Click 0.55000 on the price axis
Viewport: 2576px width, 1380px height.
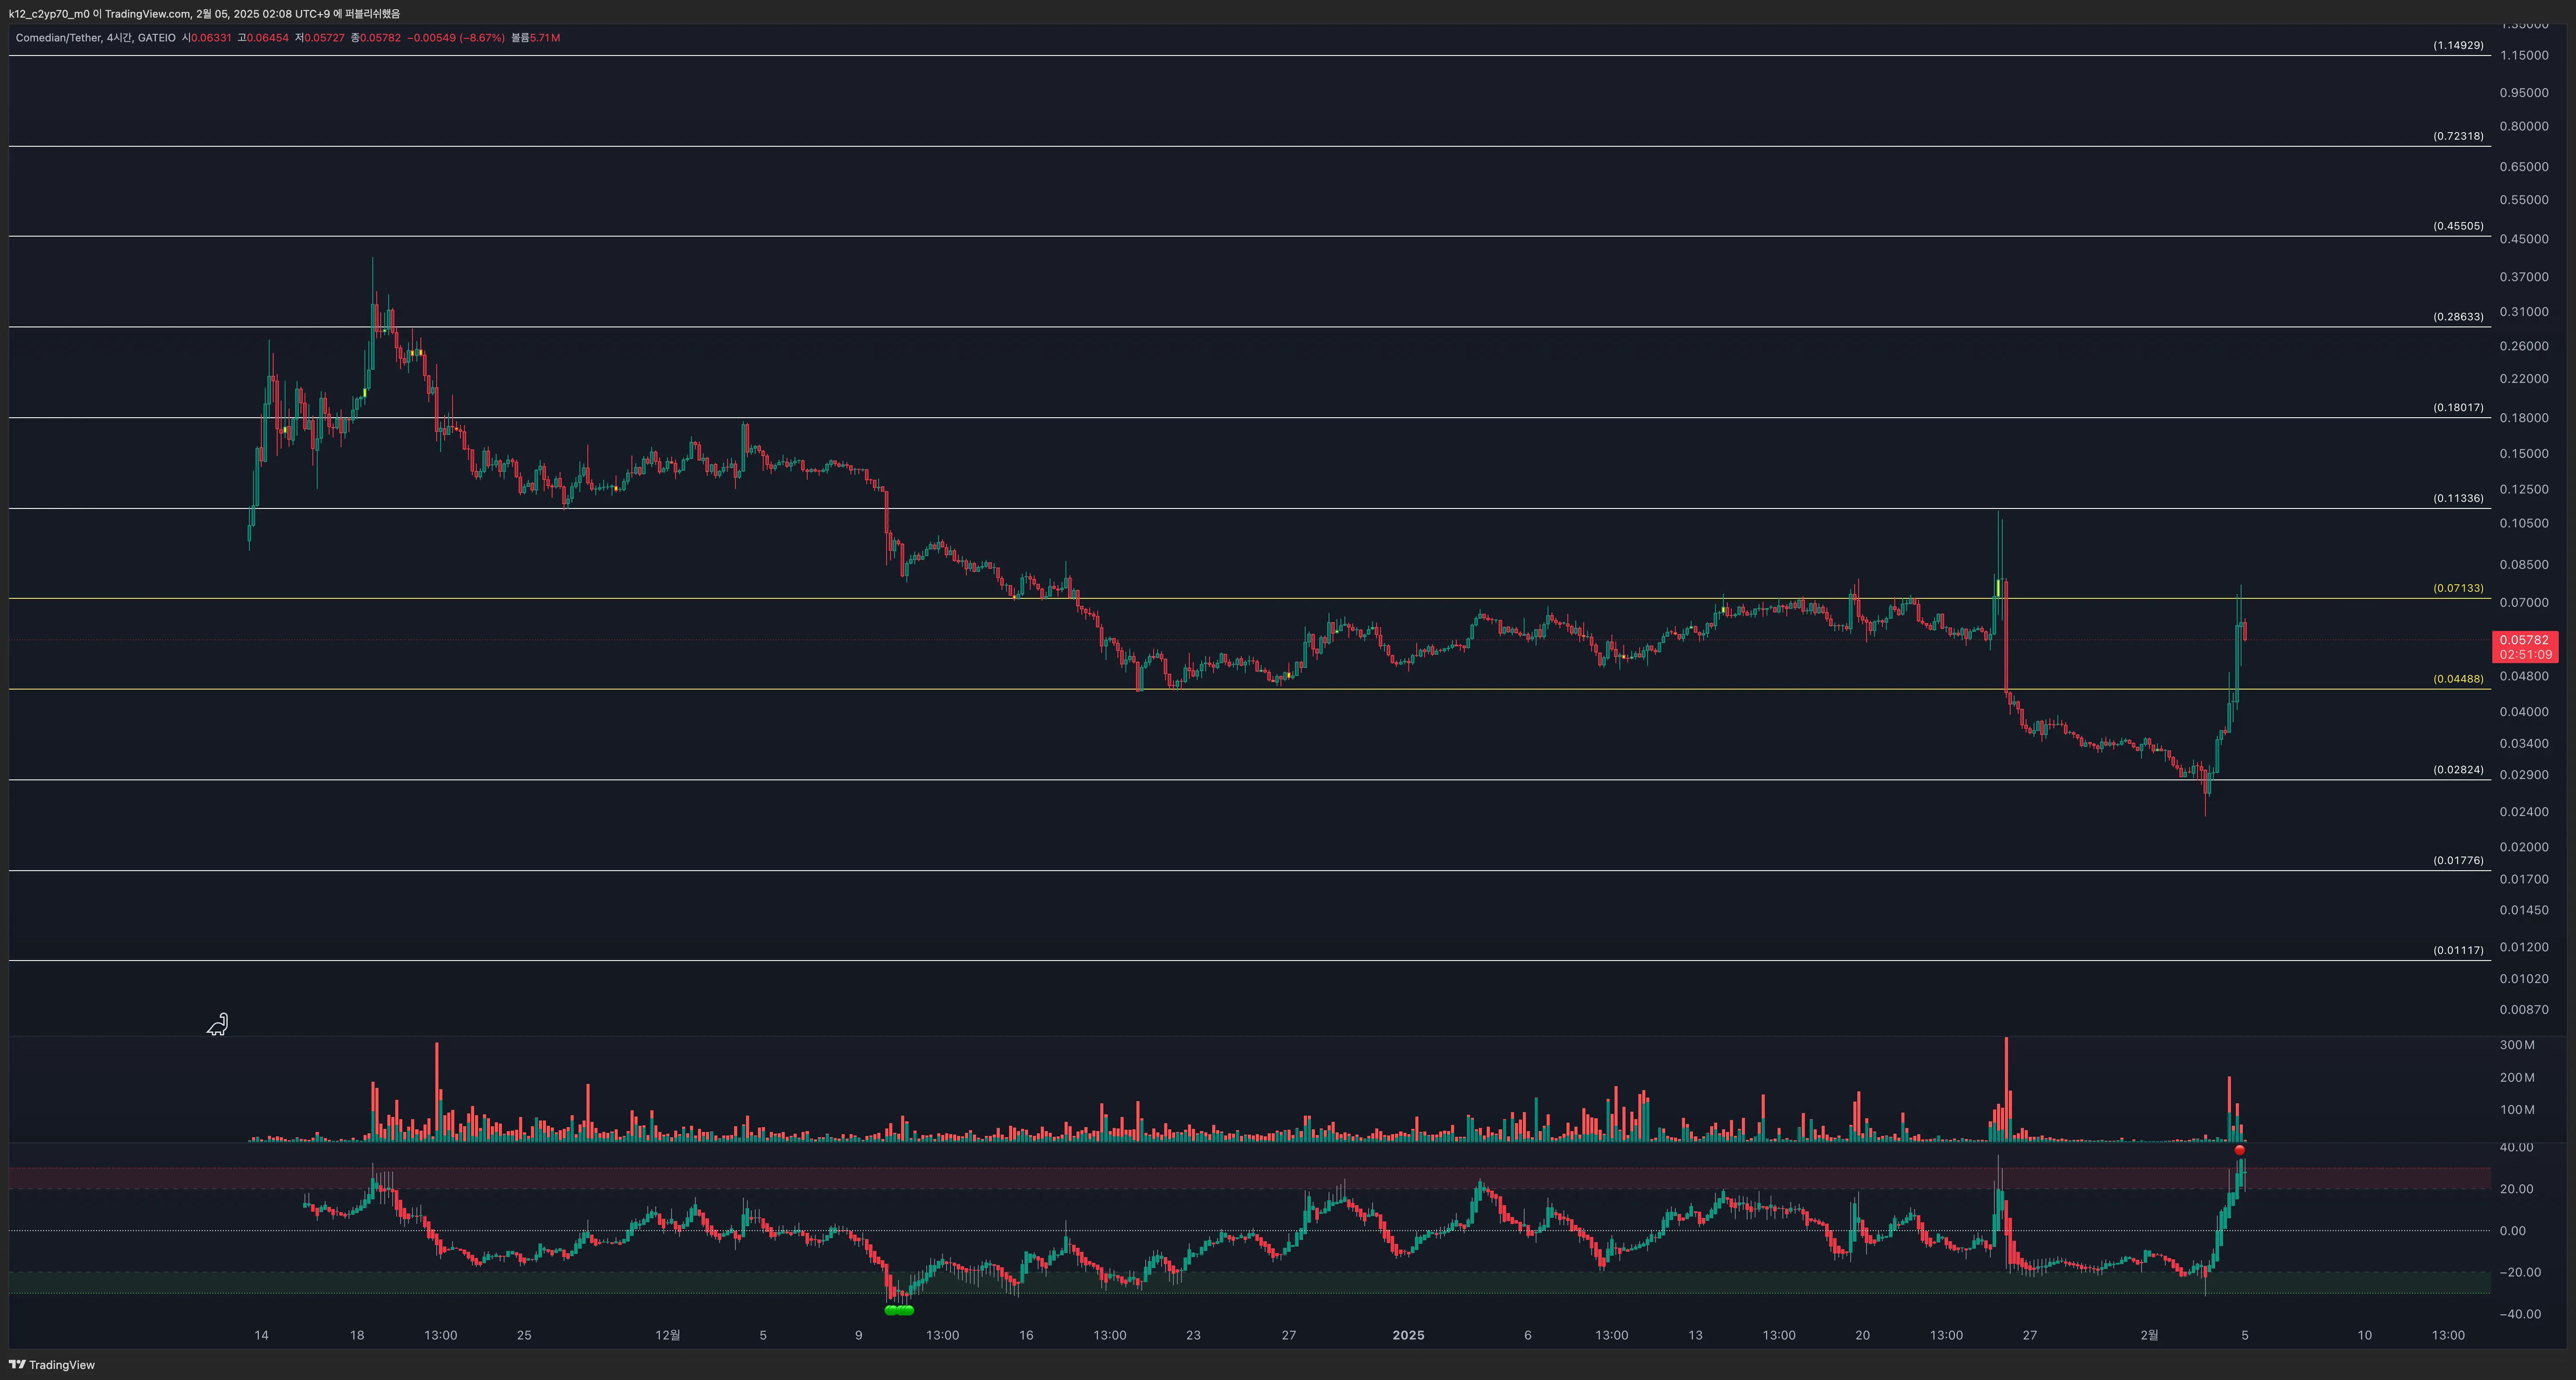coord(2524,200)
